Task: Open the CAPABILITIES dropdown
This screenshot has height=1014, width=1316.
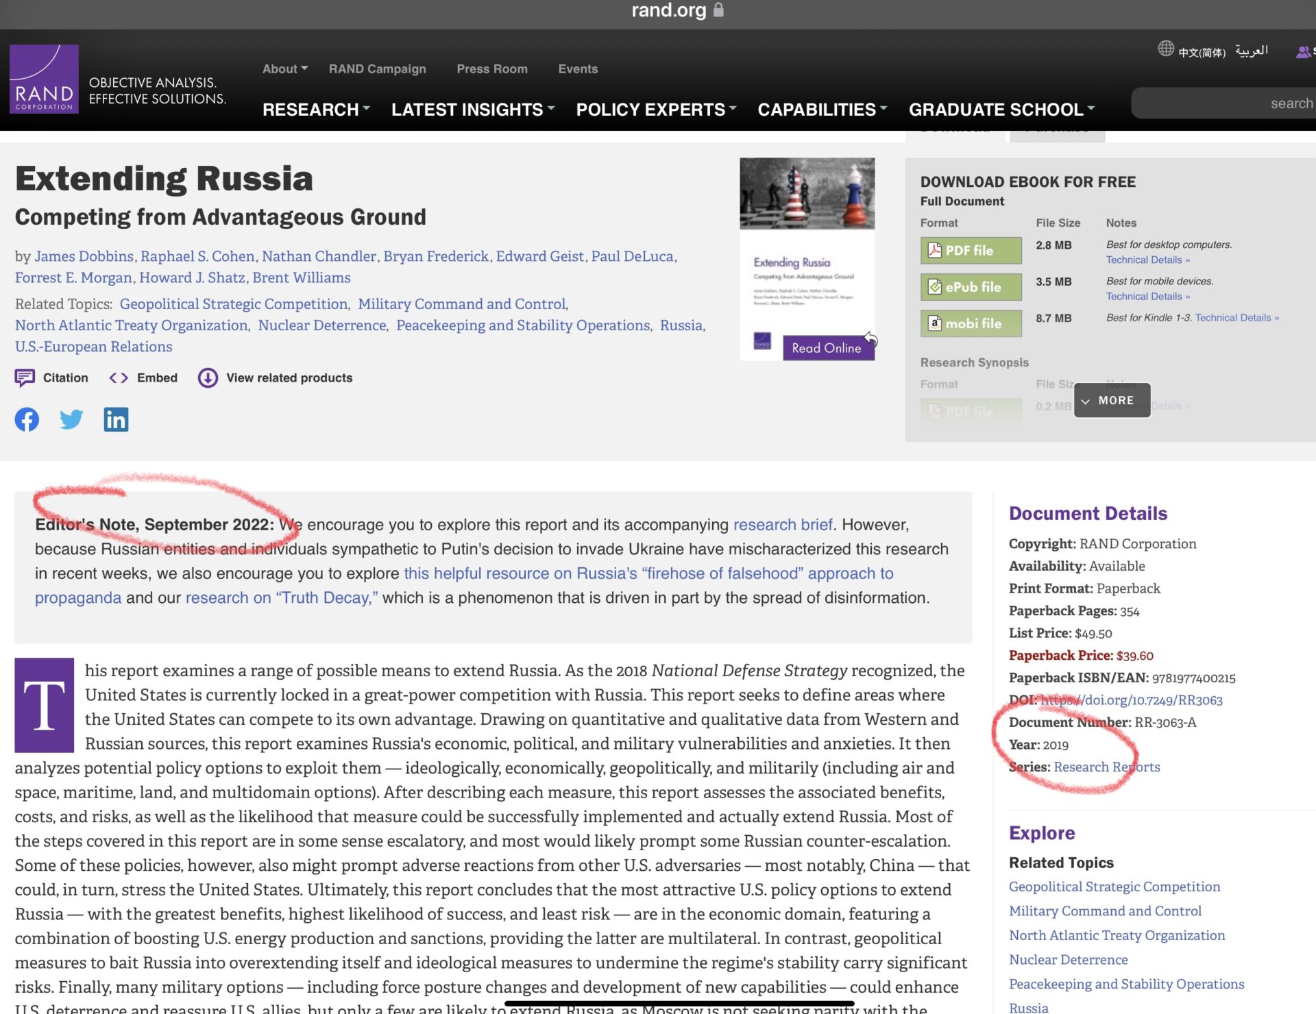Action: 822,110
